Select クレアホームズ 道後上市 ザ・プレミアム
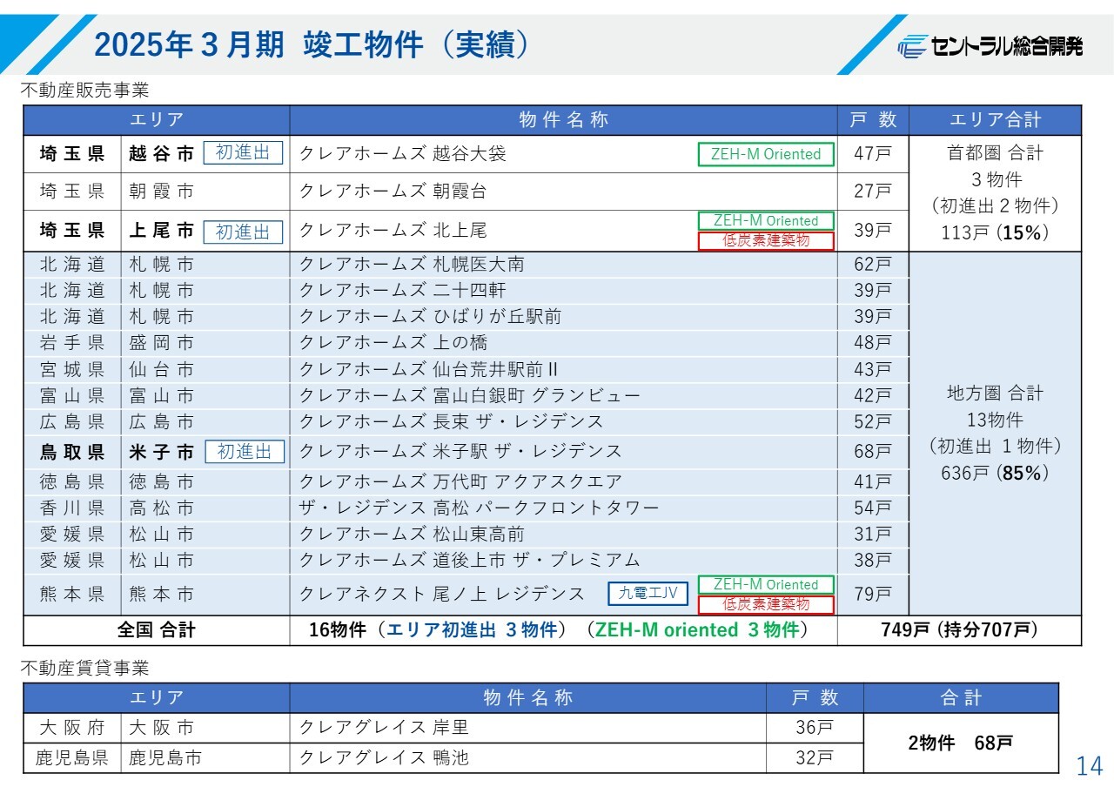Image resolution: width=1114 pixels, height=787 pixels. coord(469,560)
